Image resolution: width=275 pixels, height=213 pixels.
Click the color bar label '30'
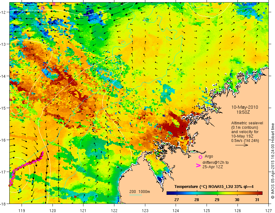[x=237, y=200]
